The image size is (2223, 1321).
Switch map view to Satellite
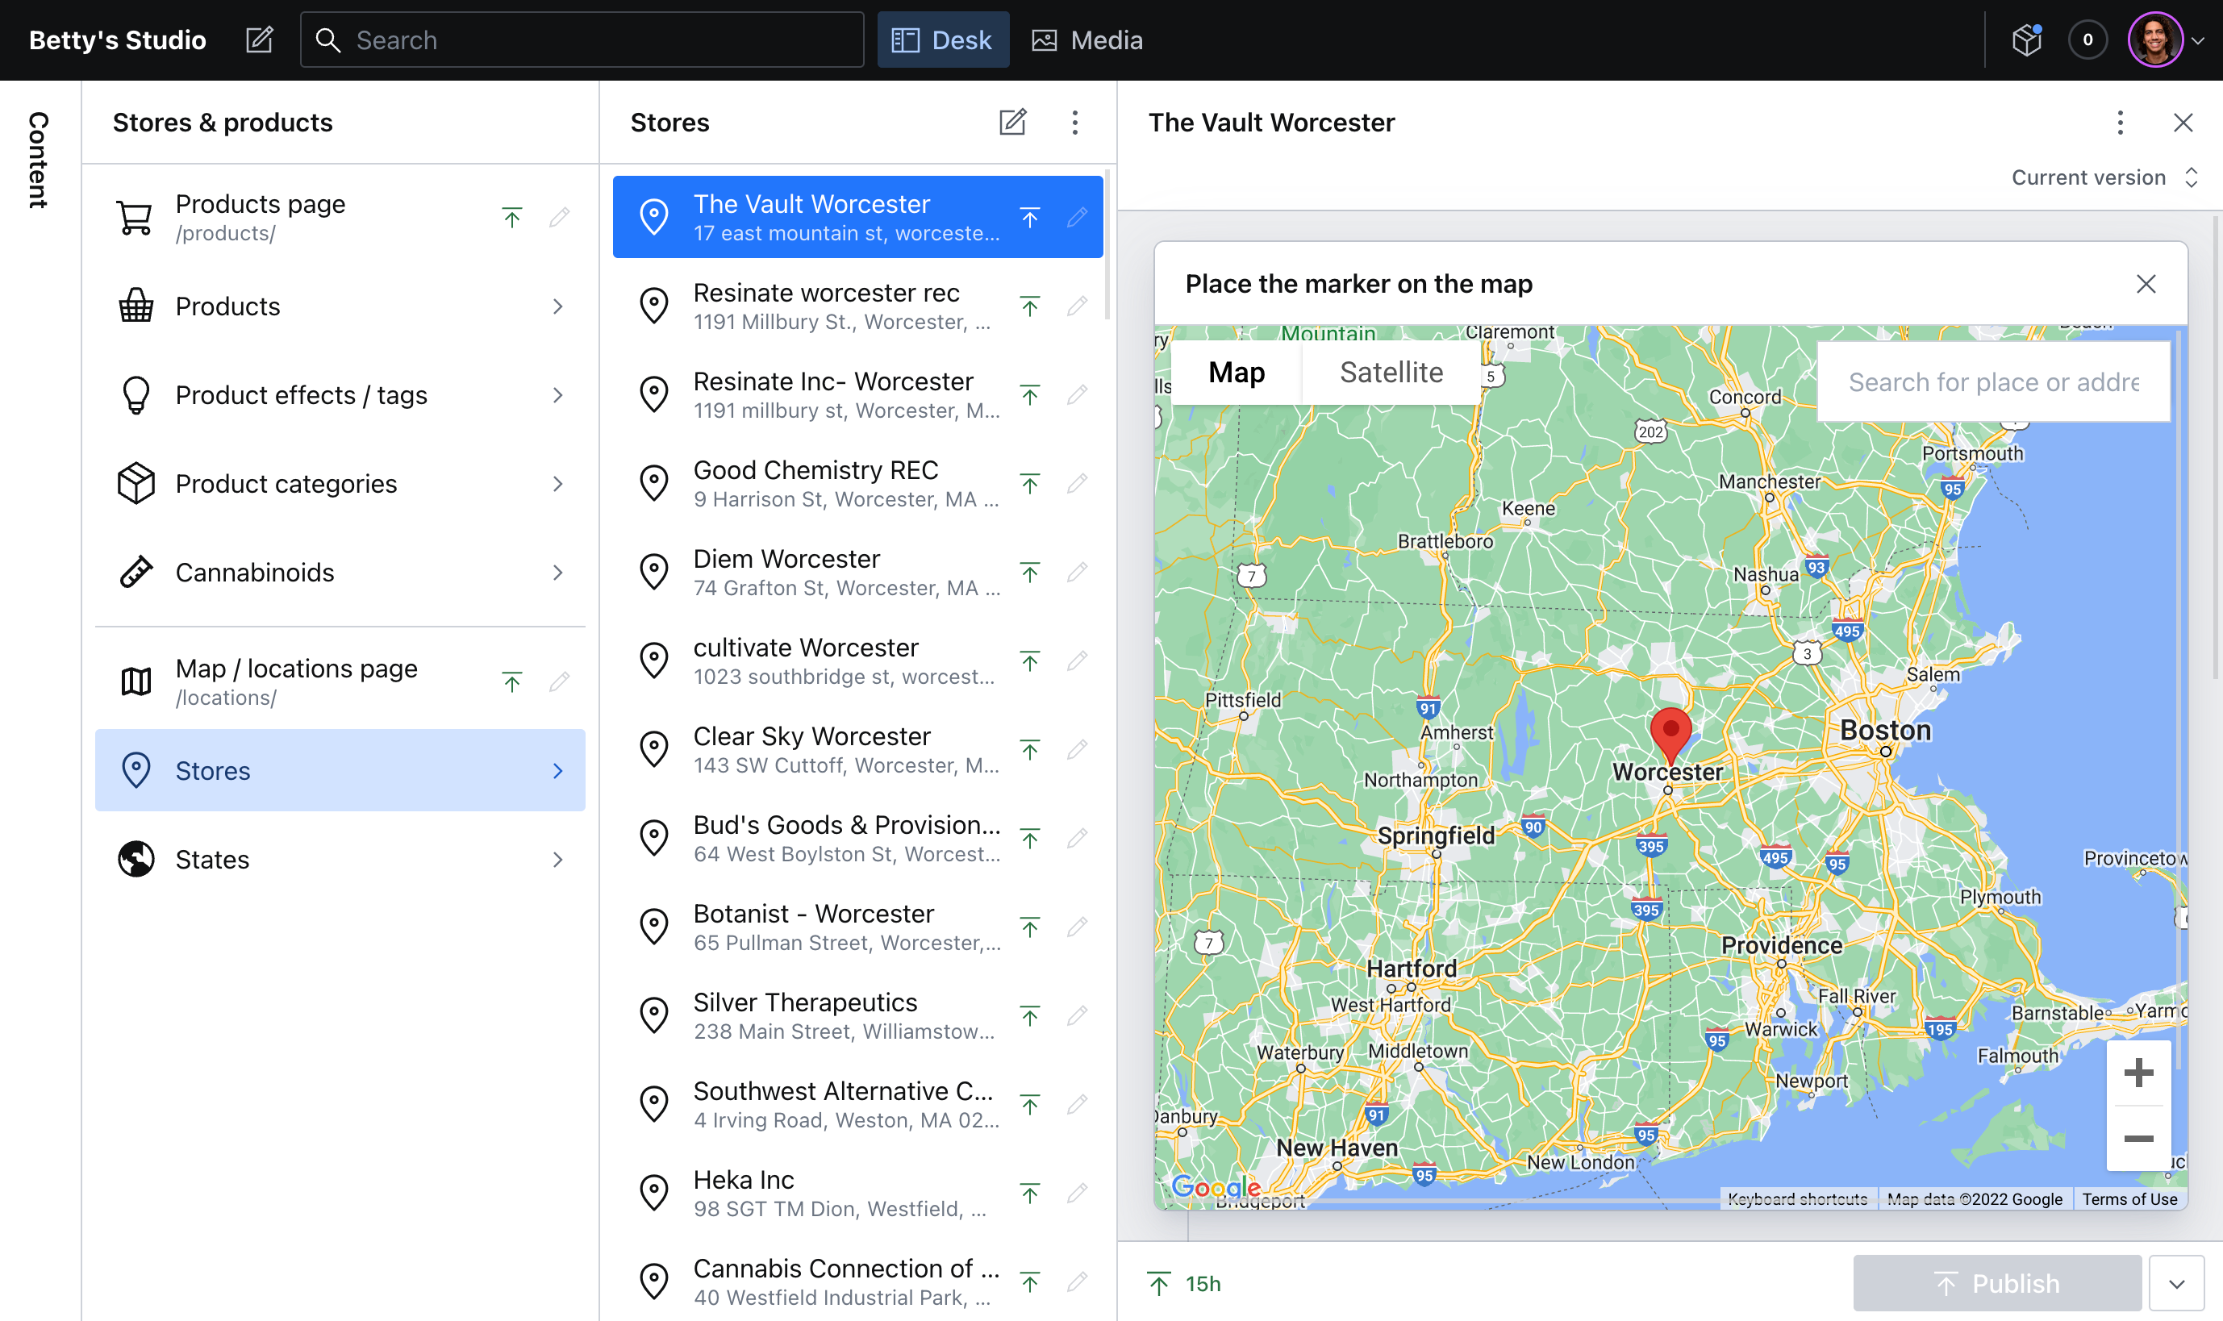[x=1391, y=372]
